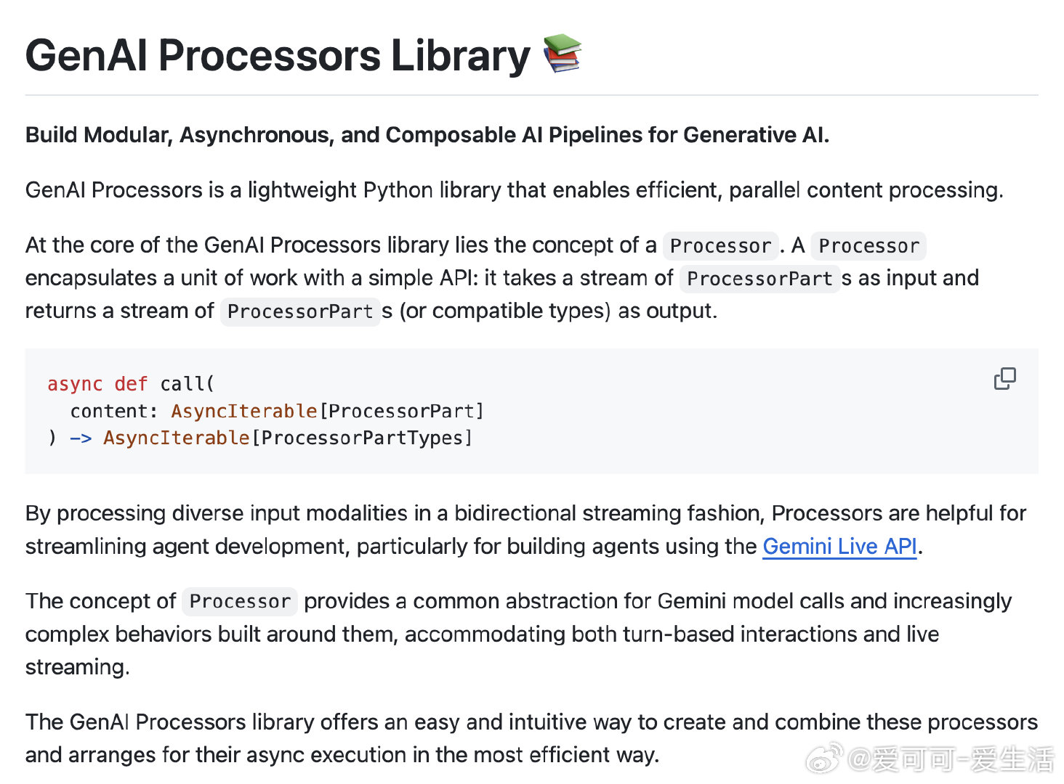Click the Processor code tag following '. A'
Screen dimensions: 1064x784
pos(868,246)
